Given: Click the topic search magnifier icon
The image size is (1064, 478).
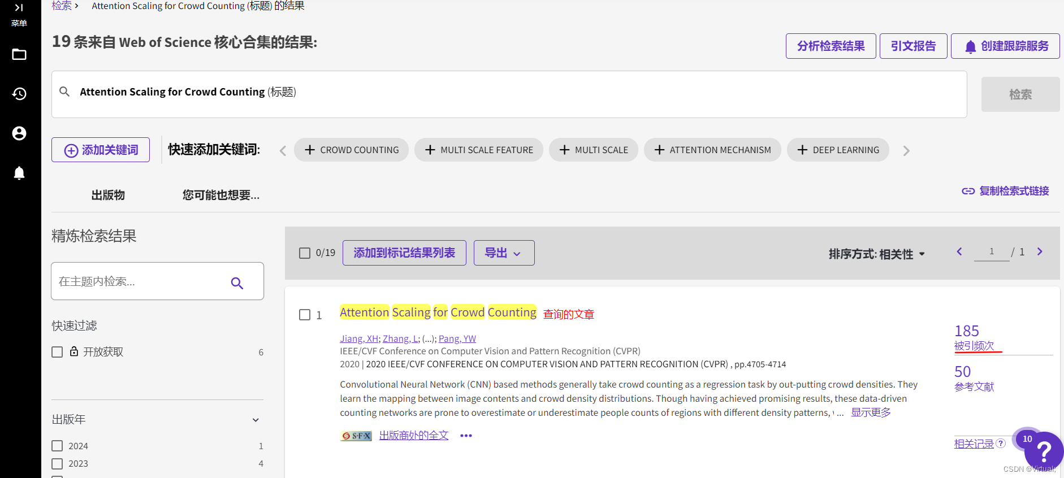Looking at the screenshot, I should click(x=237, y=283).
